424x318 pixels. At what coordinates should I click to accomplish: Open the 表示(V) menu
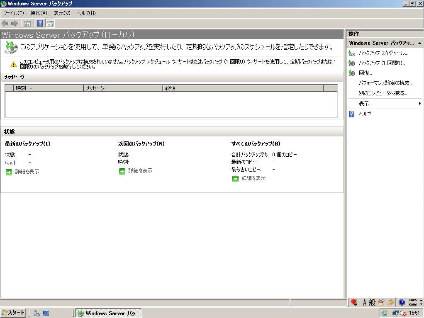pos(62,13)
